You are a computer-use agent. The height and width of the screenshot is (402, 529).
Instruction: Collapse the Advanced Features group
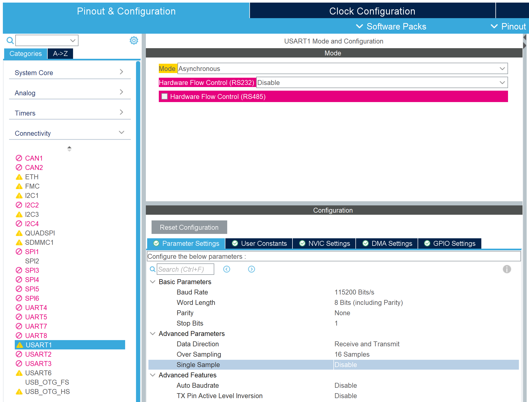click(x=153, y=375)
